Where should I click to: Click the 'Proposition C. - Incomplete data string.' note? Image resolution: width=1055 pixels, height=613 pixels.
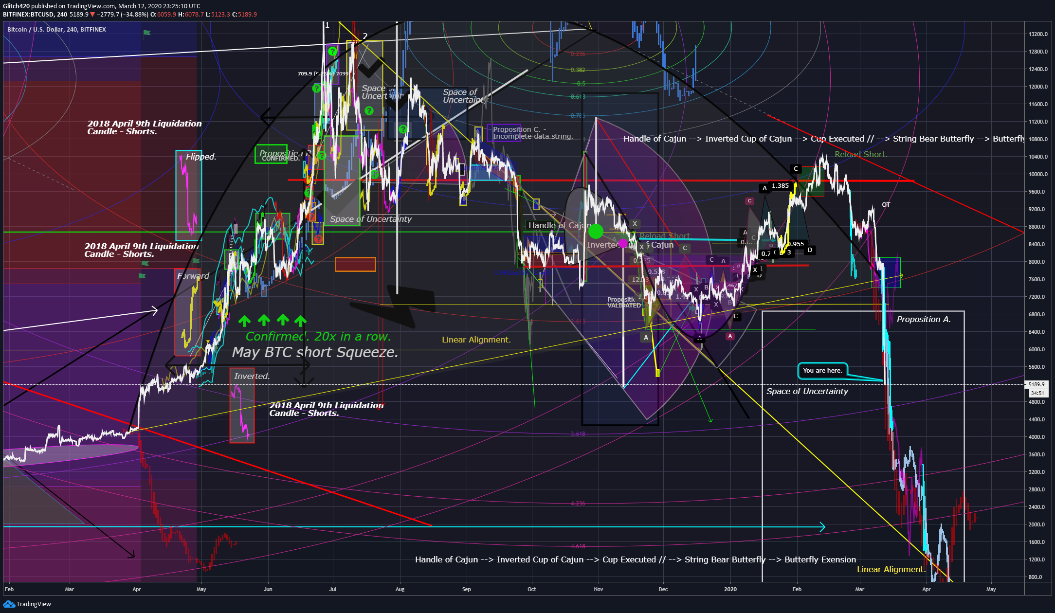click(533, 133)
